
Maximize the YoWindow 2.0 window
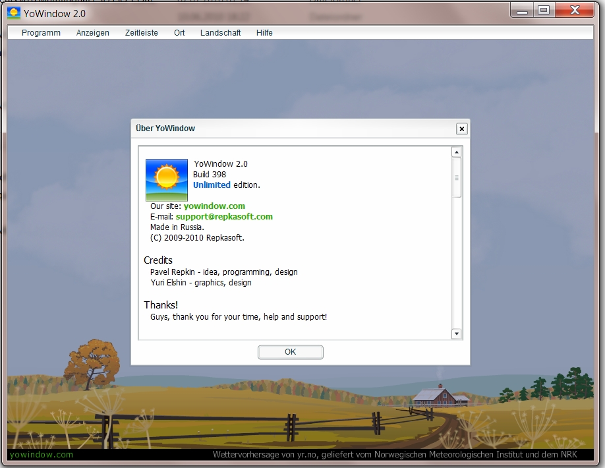pos(544,11)
